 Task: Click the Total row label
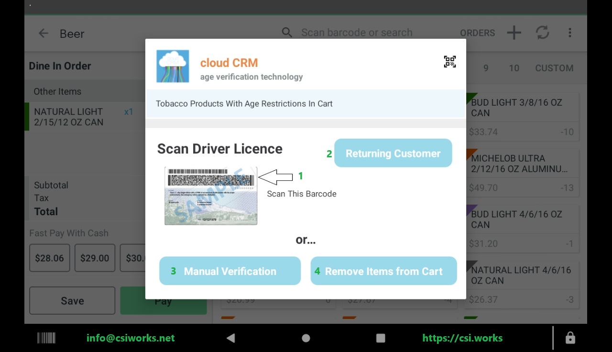[46, 211]
